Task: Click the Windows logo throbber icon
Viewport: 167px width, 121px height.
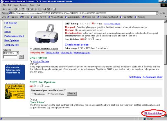Action: (x=164, y=5)
